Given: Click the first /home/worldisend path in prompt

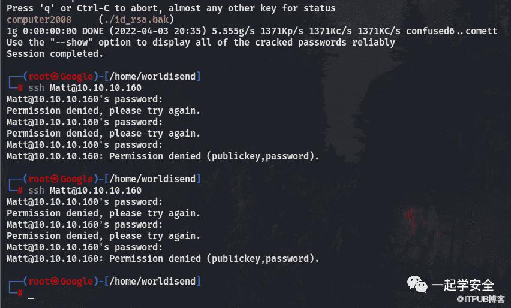Looking at the screenshot, I should (152, 77).
